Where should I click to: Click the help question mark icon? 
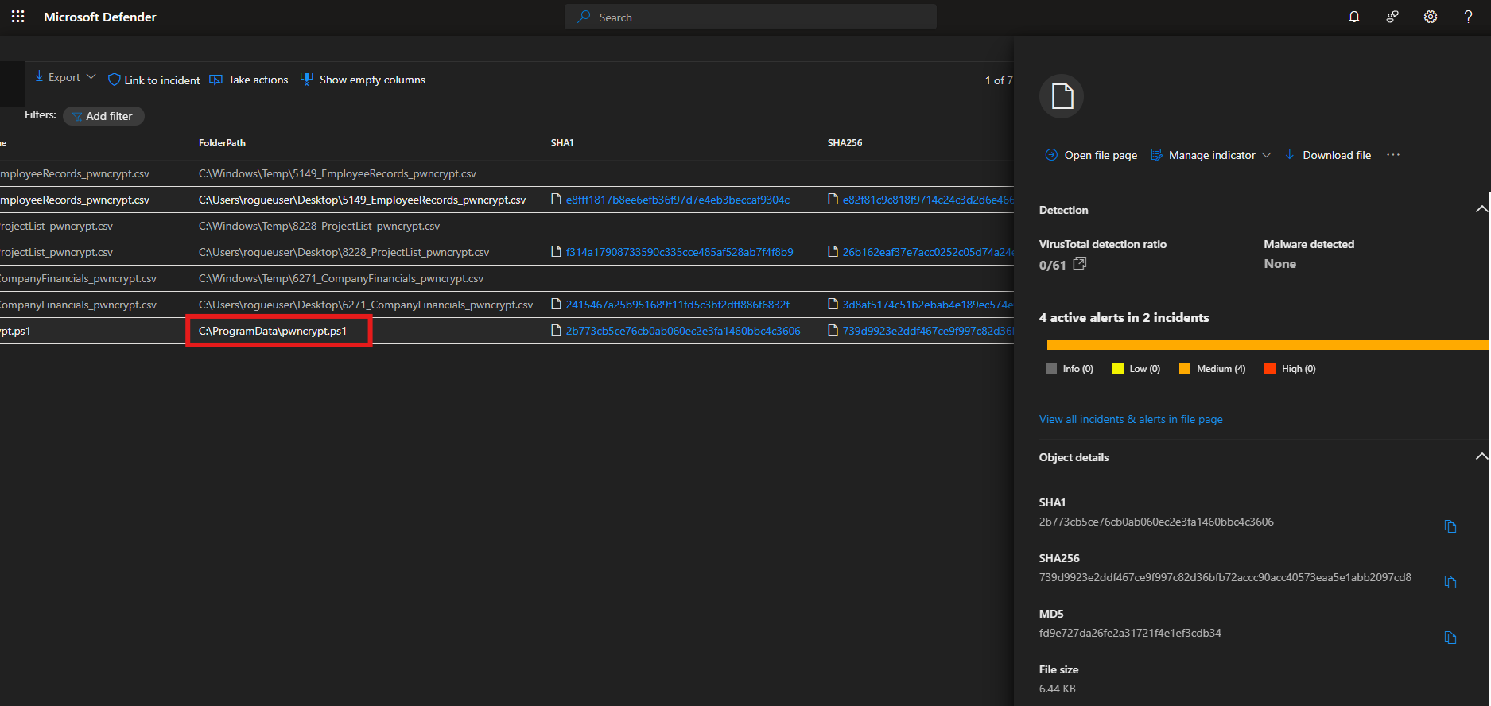1468,17
